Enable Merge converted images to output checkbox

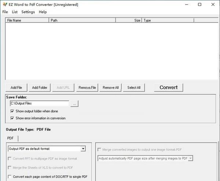[140, 150]
